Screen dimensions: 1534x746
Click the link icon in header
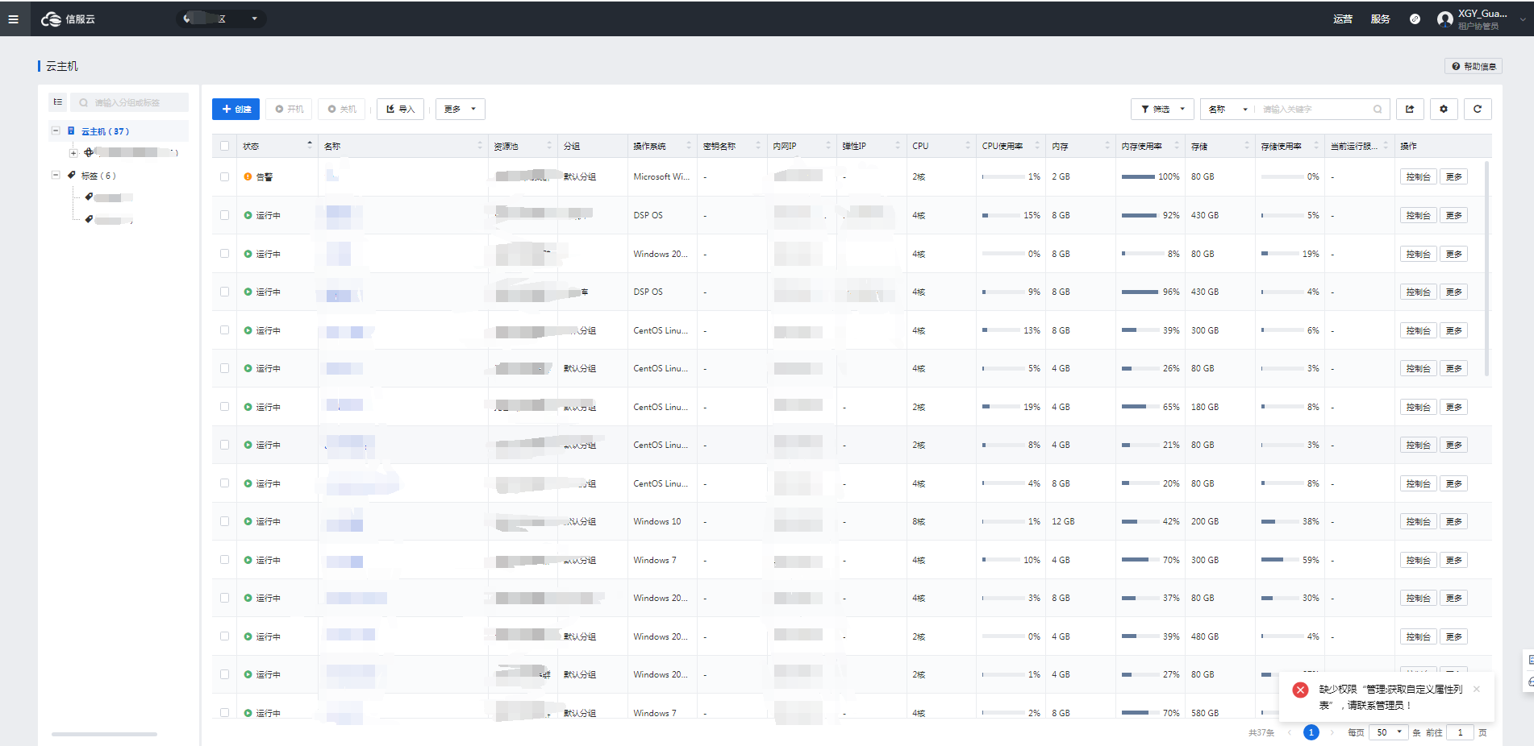tap(1415, 19)
